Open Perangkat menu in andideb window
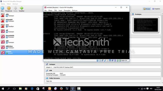 pyautogui.click(x=67, y=10)
